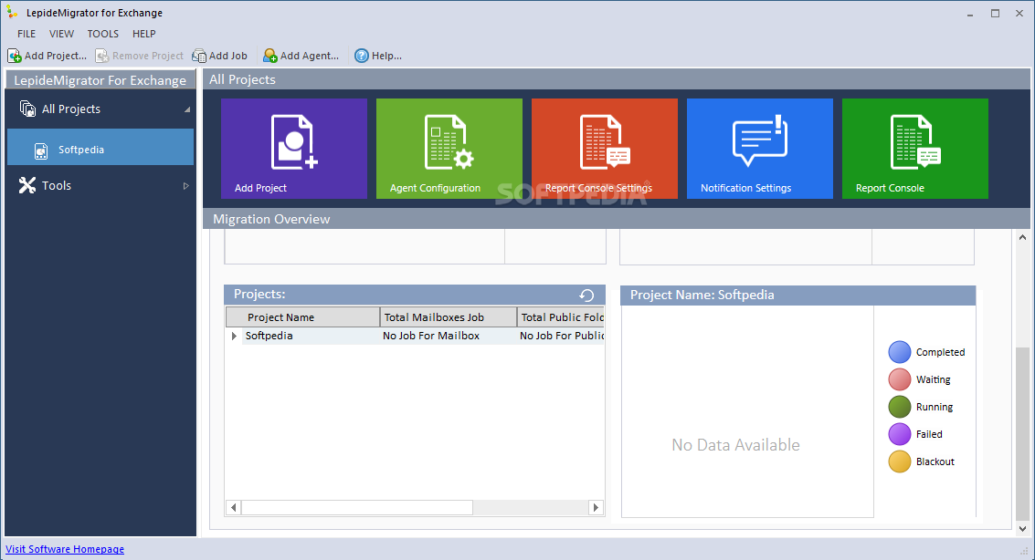Click the Total Public Folder column header
1035x560 pixels.
[x=561, y=316]
